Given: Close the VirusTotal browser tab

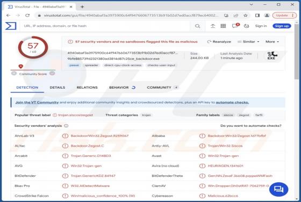Looking at the screenshot, I should pyautogui.click(x=71, y=6).
